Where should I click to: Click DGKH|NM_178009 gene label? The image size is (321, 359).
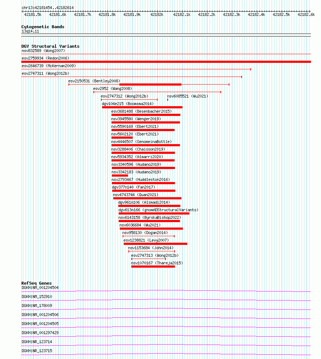click(37, 306)
